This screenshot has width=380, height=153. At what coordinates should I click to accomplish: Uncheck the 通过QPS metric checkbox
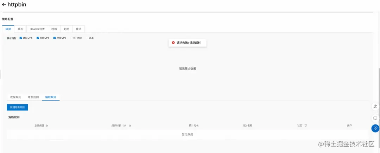21,38
